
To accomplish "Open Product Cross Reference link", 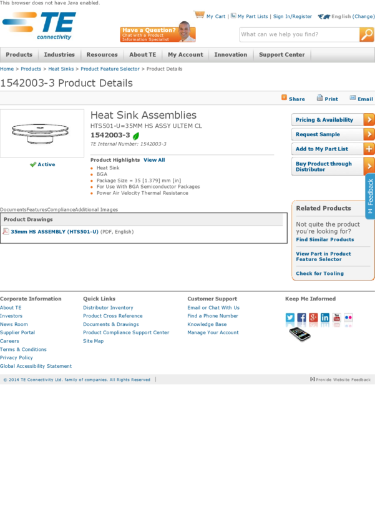I will (113, 315).
